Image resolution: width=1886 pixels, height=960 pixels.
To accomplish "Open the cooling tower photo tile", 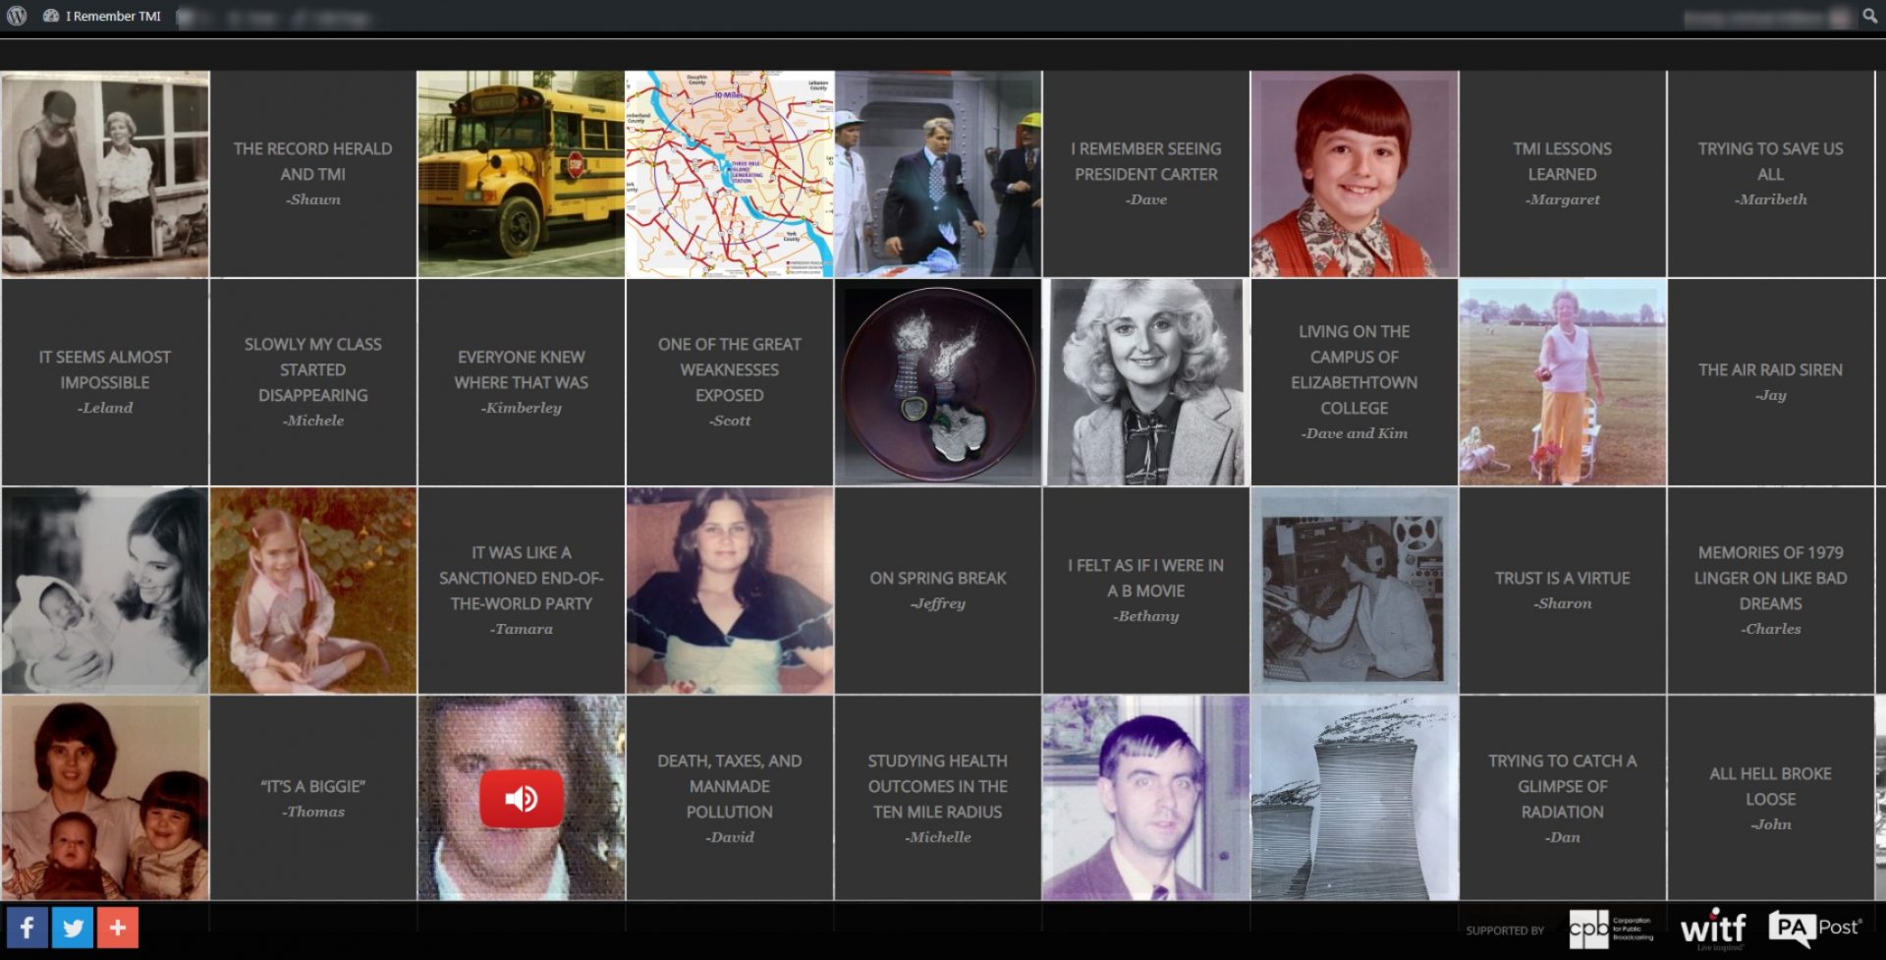I will (1354, 798).
